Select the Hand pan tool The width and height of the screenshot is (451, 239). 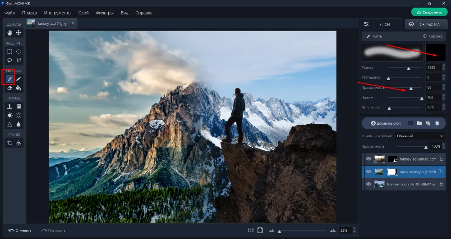pyautogui.click(x=9, y=32)
